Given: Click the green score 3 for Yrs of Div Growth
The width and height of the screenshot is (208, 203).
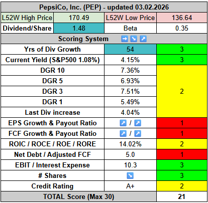Looking at the screenshot, I should click(182, 49).
